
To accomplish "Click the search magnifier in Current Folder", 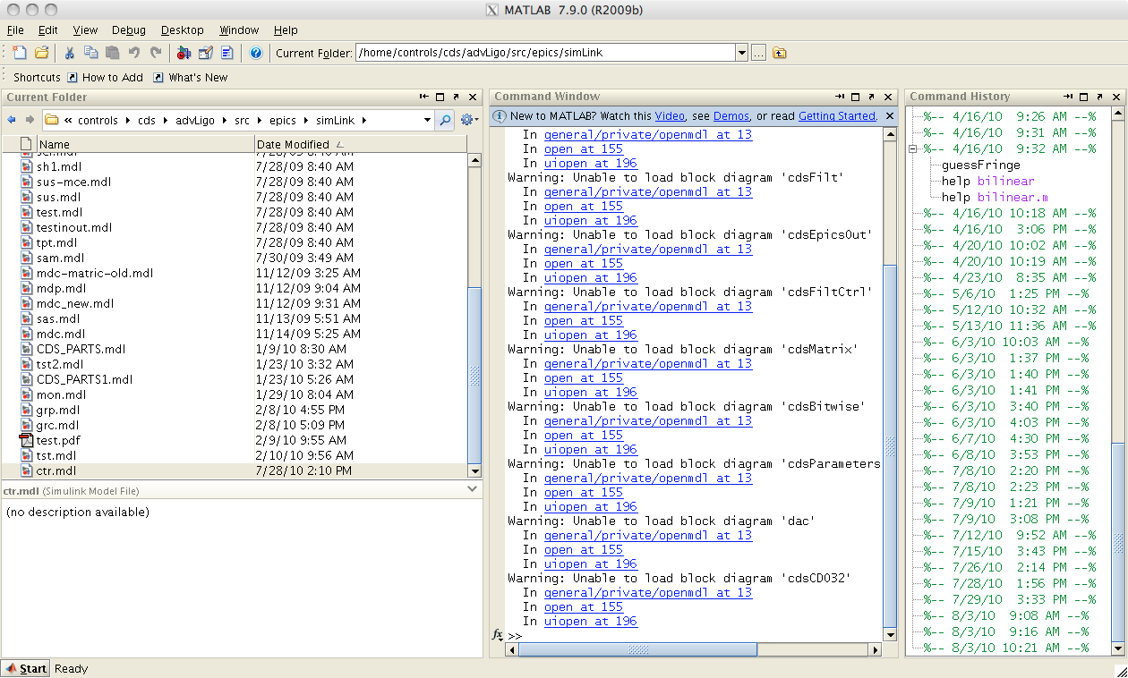I will (445, 120).
